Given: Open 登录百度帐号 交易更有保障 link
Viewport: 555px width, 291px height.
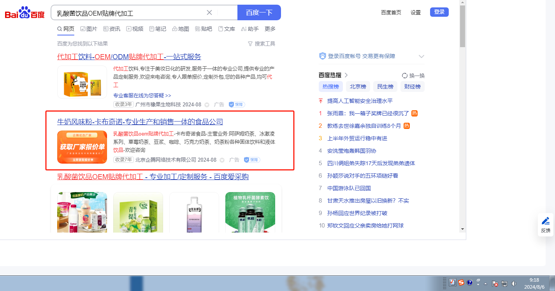Looking at the screenshot, I should pos(362,56).
